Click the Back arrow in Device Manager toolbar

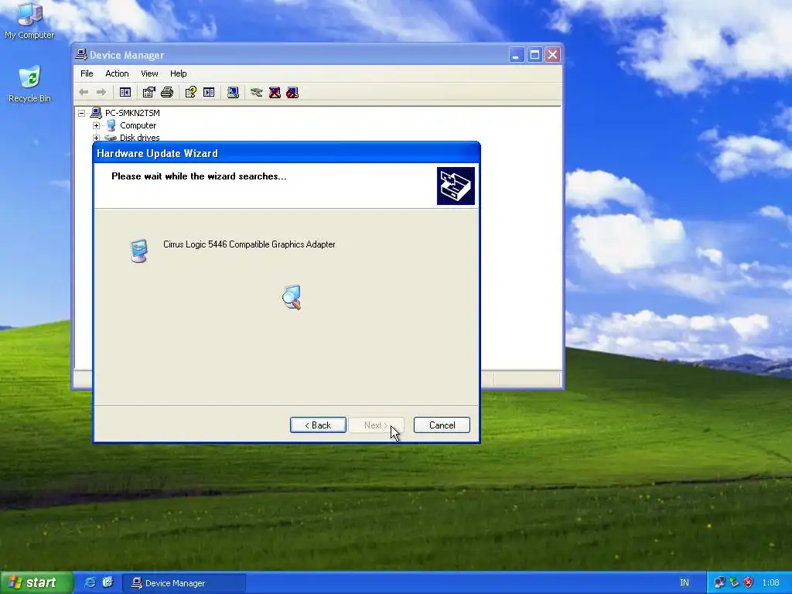[x=84, y=93]
